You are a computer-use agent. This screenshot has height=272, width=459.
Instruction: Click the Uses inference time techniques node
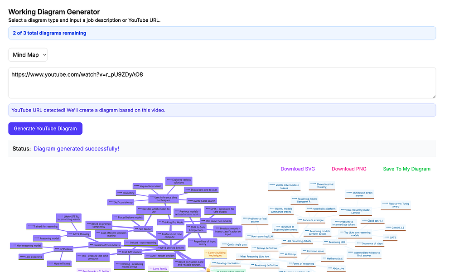coord(164,198)
